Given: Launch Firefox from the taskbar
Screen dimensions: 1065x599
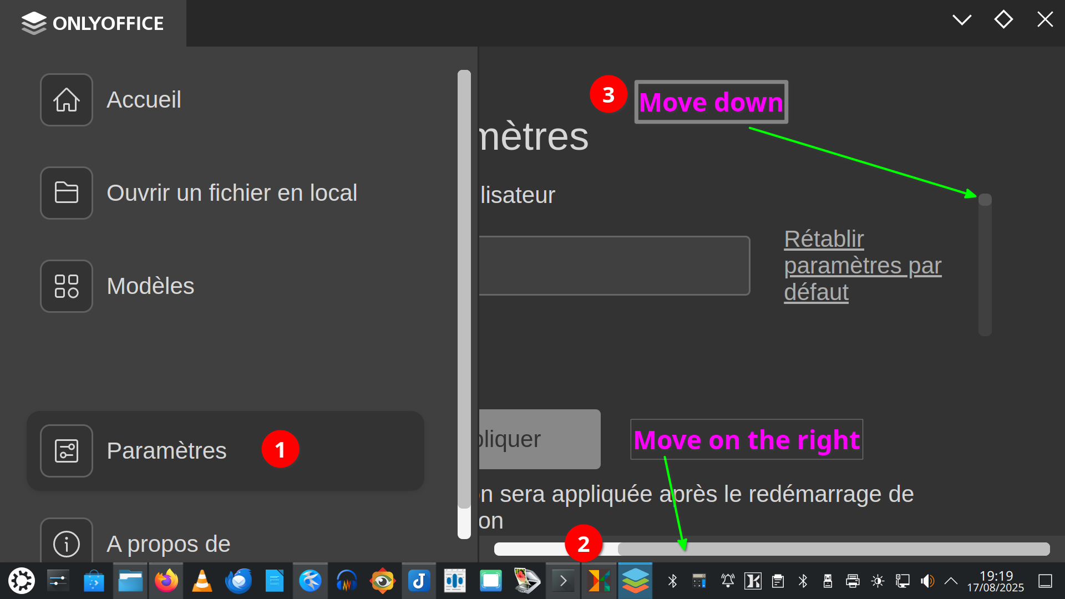Looking at the screenshot, I should [166, 581].
